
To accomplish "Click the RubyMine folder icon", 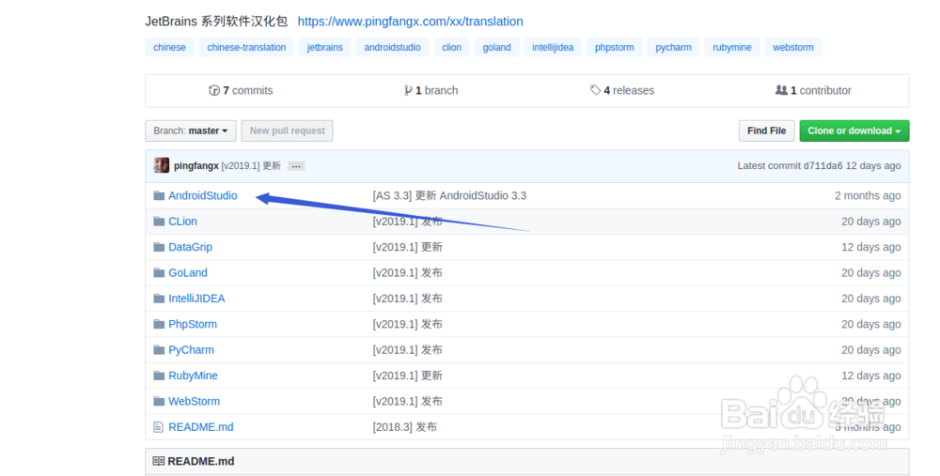I will tap(159, 376).
